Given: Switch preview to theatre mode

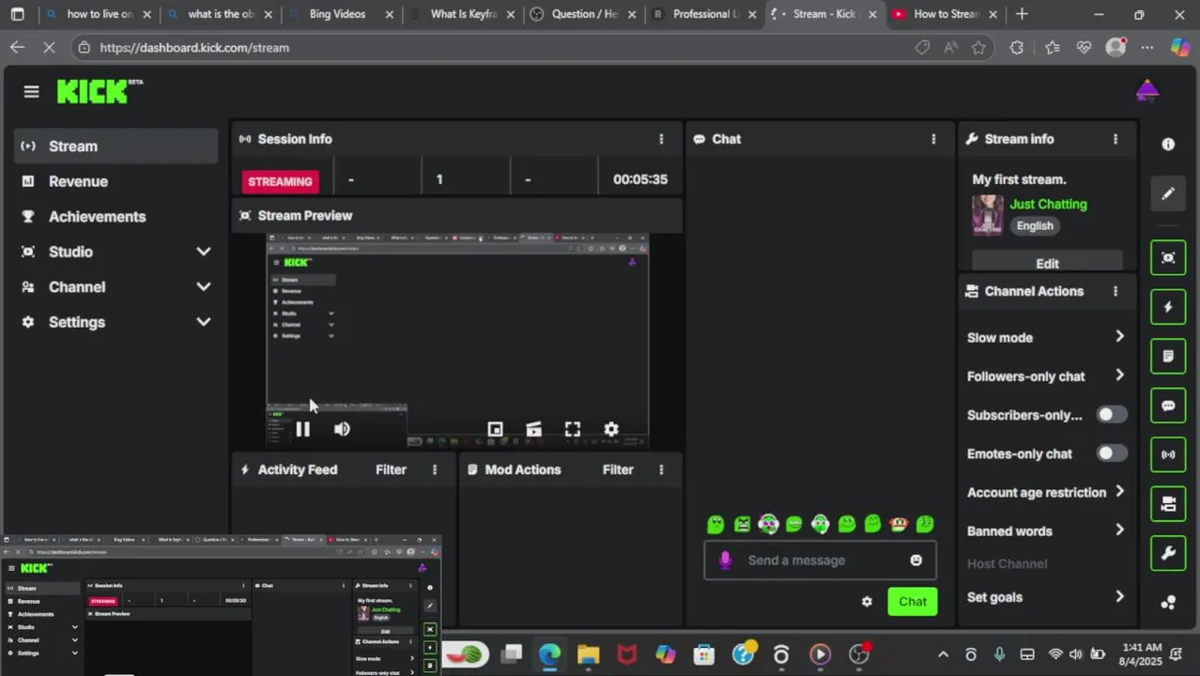Looking at the screenshot, I should (533, 429).
